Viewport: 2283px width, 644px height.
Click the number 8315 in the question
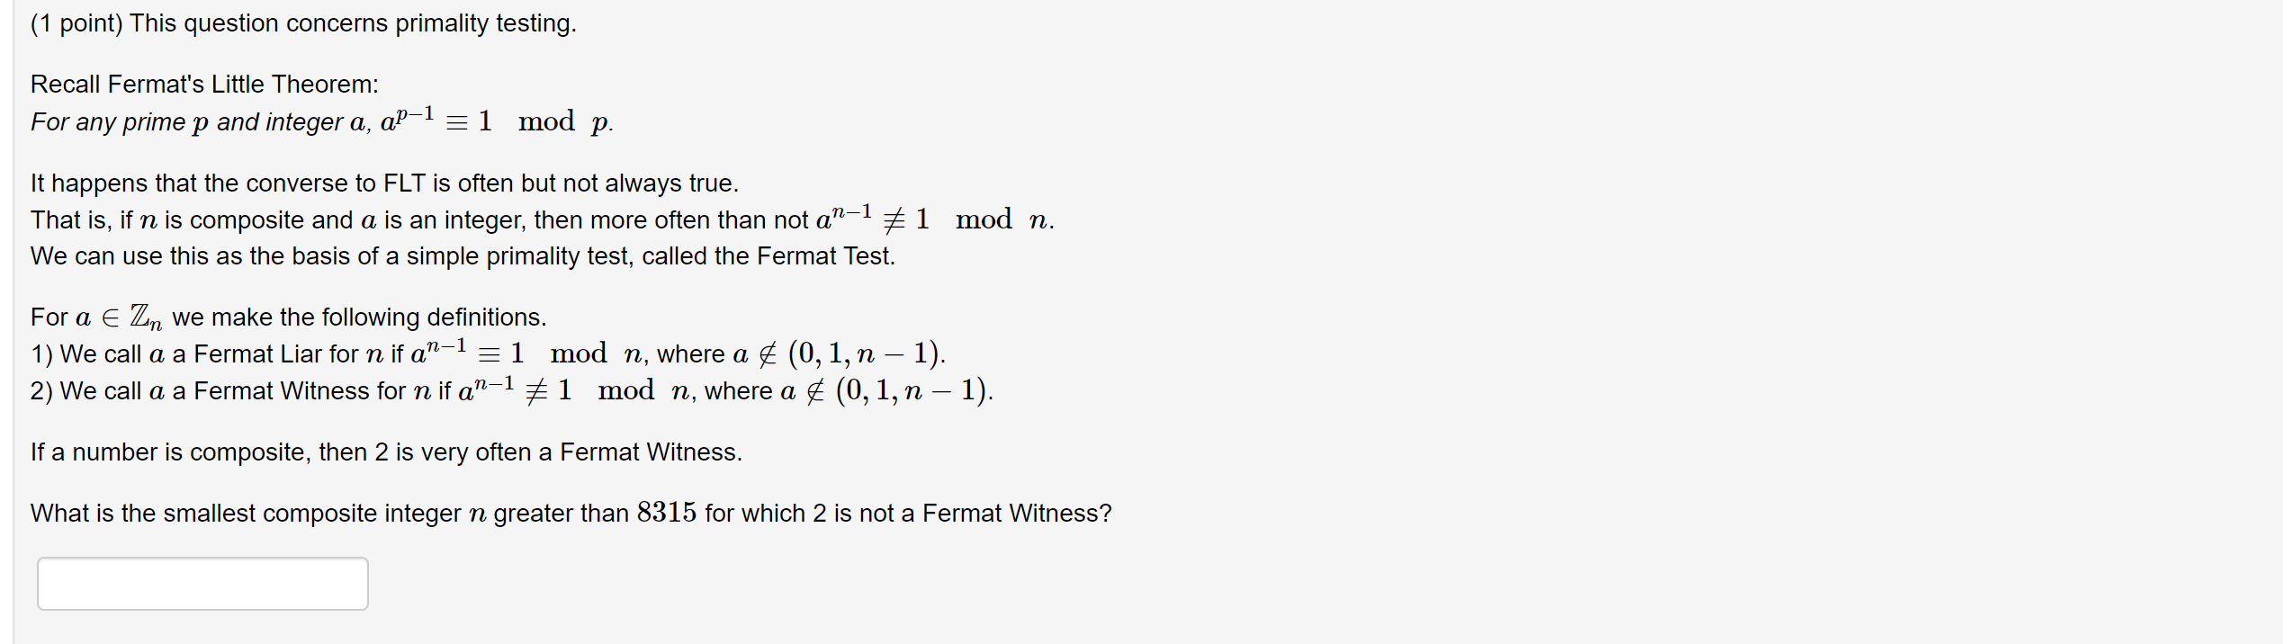pos(667,512)
